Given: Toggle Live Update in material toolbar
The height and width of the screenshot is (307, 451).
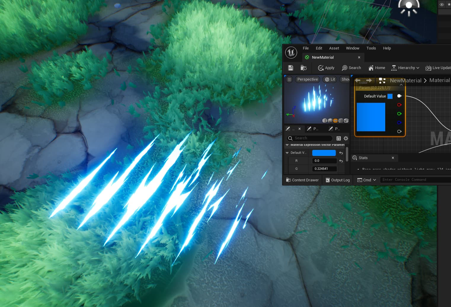Looking at the screenshot, I should pyautogui.click(x=438, y=68).
